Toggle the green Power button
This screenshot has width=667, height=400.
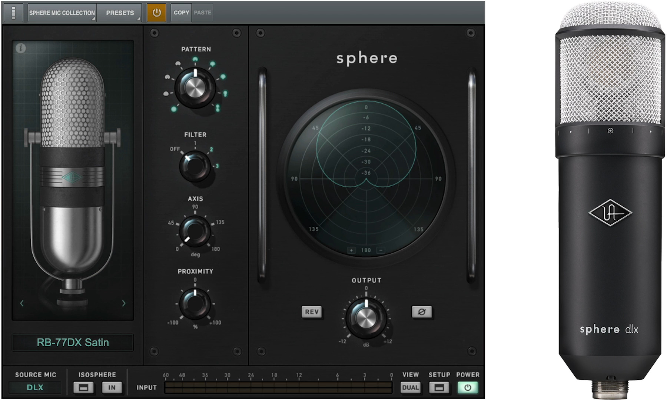468,388
